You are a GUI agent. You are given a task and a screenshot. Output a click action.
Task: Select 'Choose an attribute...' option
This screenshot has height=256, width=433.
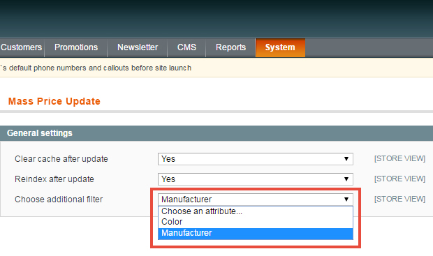[256, 211]
